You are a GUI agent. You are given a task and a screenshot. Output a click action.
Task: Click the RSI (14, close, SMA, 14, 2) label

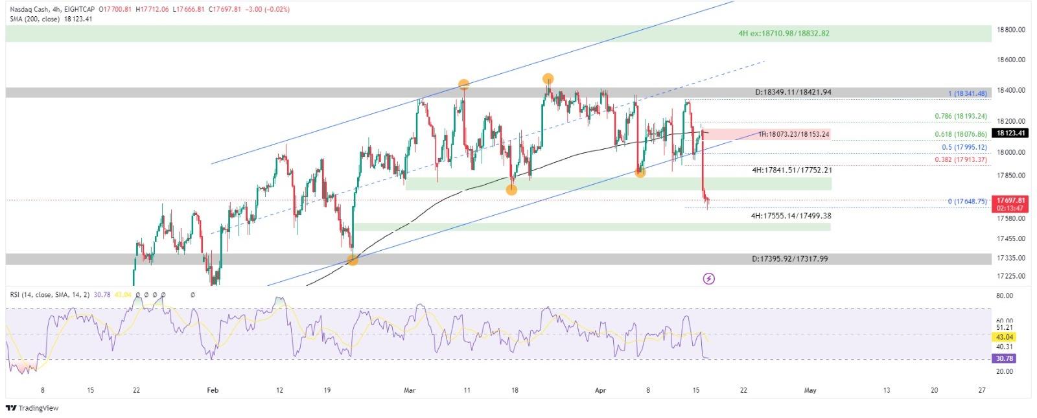[x=50, y=294]
